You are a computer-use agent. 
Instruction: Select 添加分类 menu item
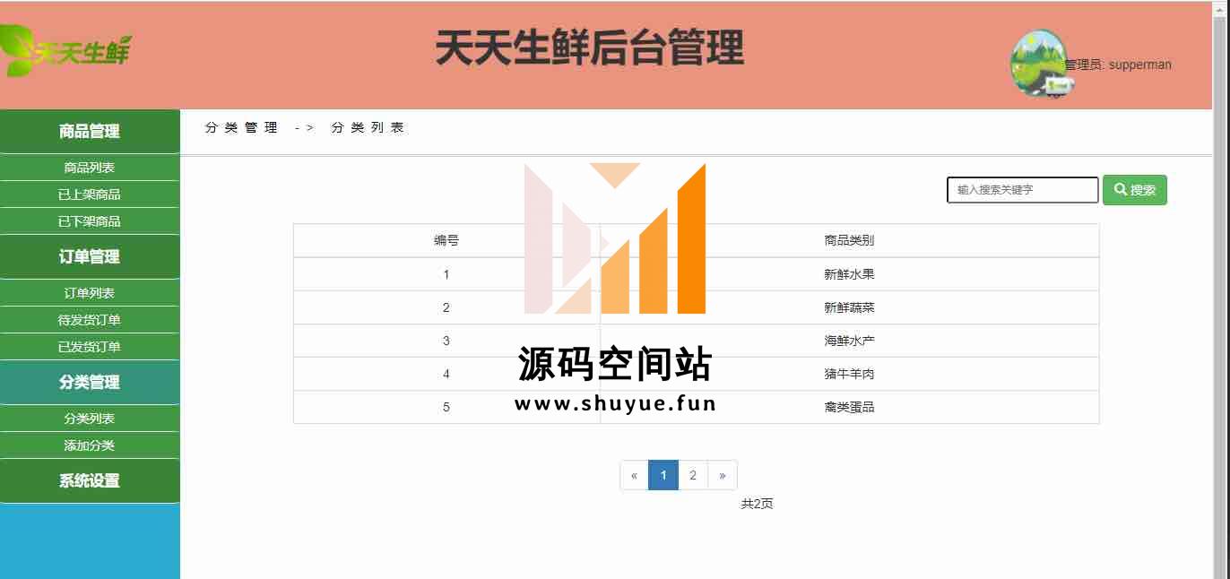(x=90, y=445)
